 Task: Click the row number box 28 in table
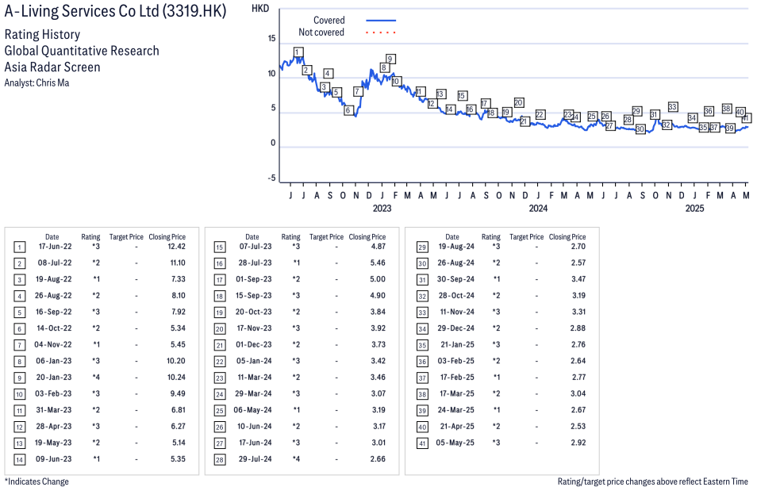[220, 459]
